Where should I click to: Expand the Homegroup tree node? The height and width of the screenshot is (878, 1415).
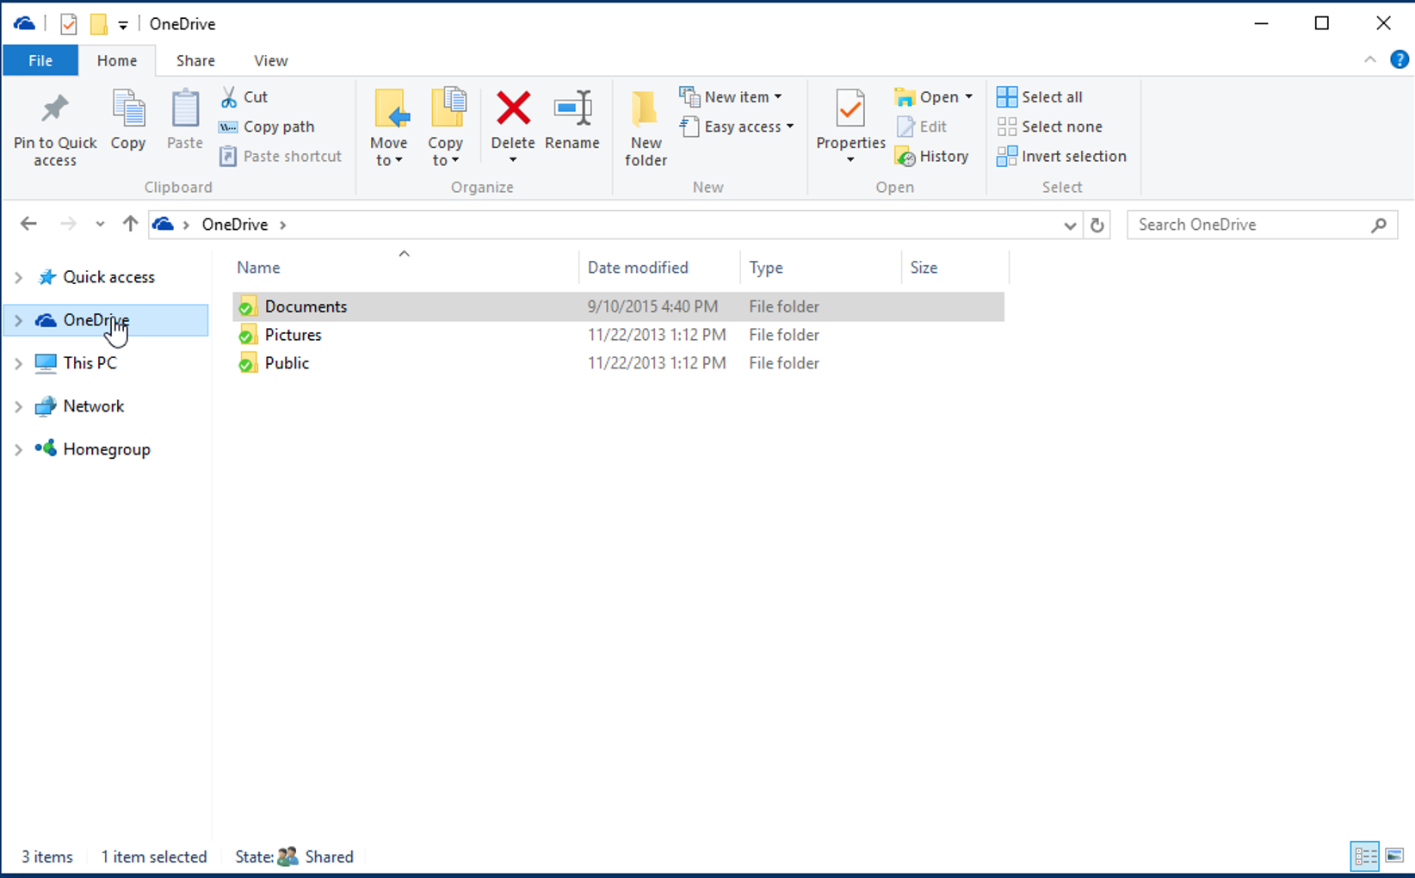(18, 449)
